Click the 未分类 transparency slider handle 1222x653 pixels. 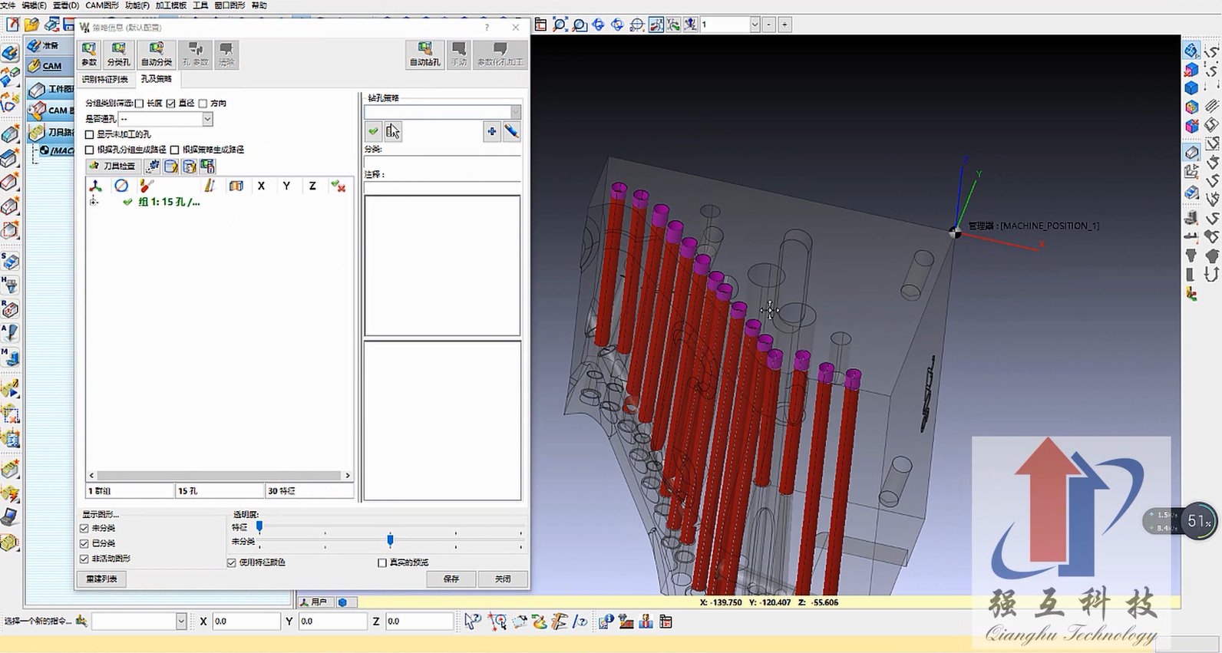click(390, 540)
